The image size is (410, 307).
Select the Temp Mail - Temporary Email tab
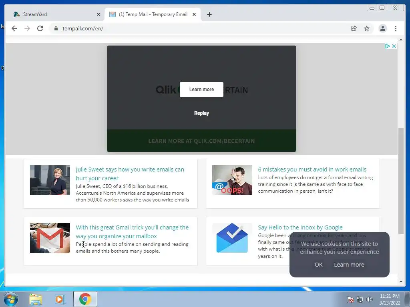point(153,14)
